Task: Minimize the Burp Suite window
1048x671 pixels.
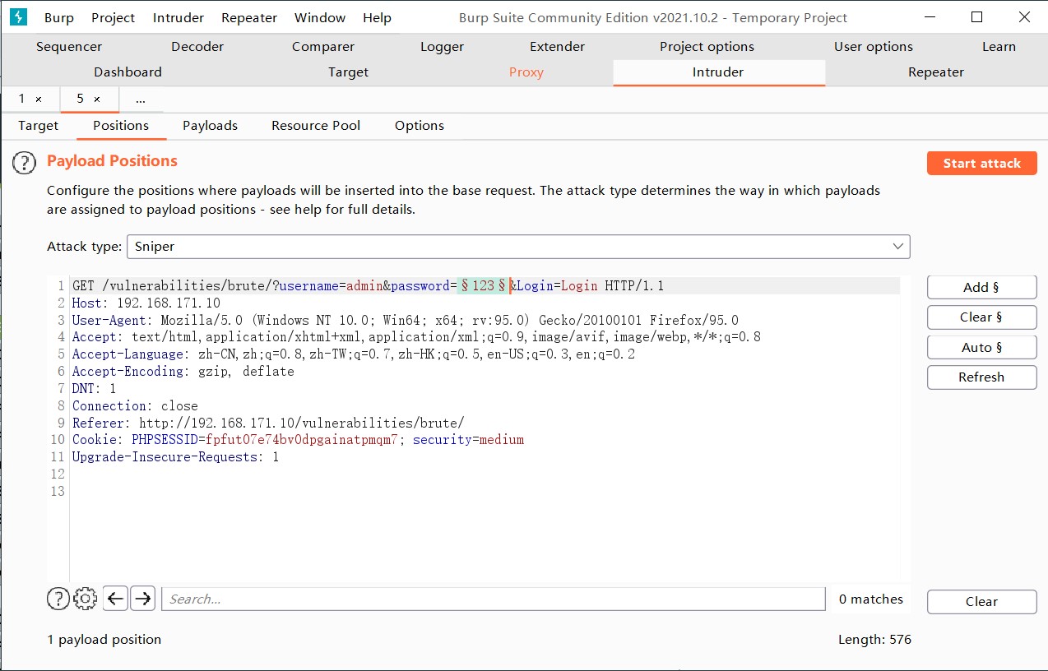Action: click(930, 17)
